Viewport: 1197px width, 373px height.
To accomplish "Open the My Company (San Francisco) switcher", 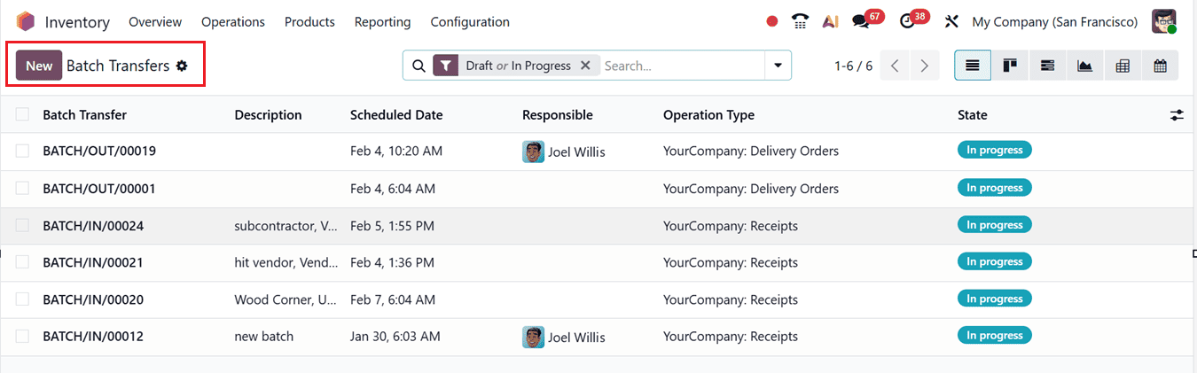I will tap(1055, 21).
